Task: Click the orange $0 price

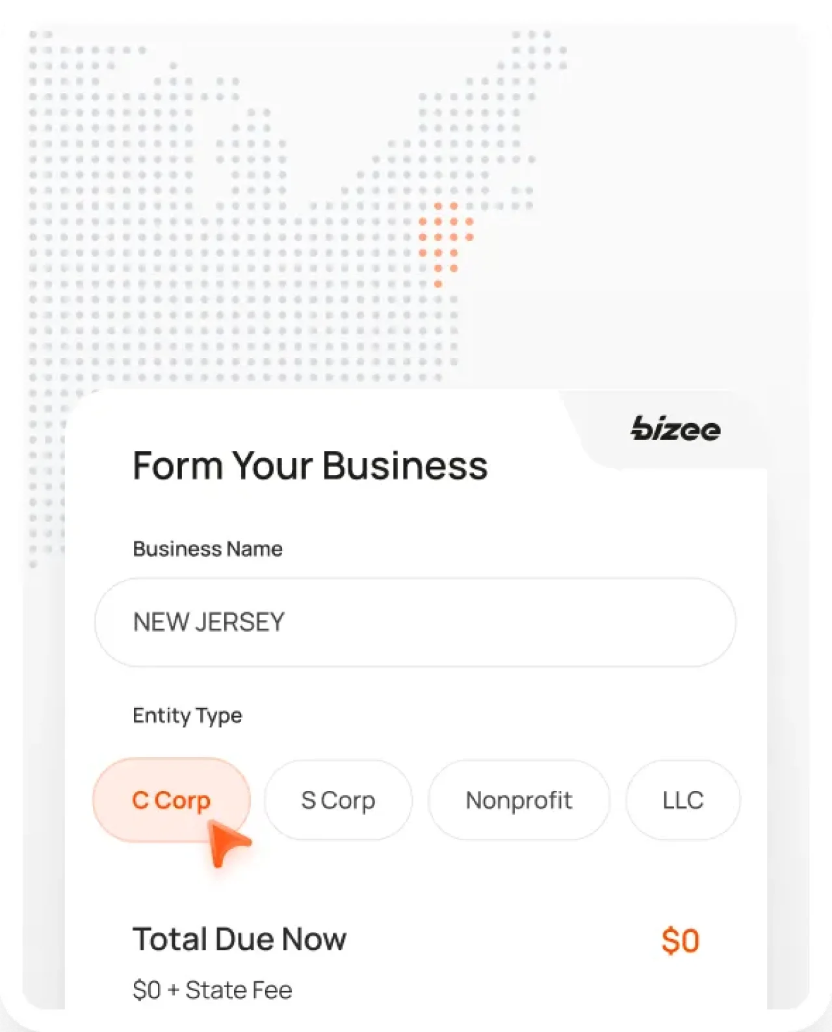Action: 681,940
